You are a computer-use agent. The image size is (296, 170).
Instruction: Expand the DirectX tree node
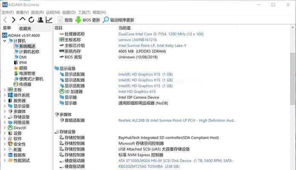(5, 128)
